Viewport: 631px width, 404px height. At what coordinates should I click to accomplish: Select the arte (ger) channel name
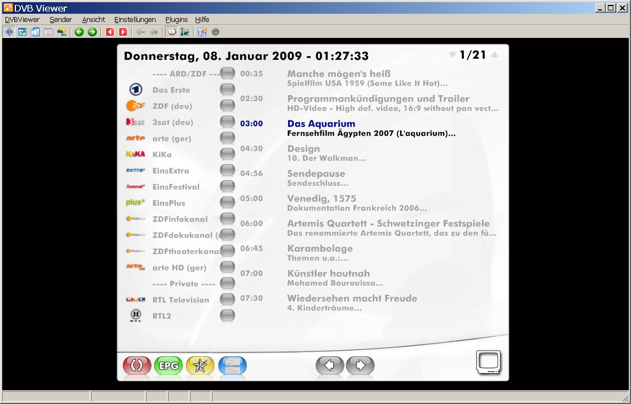click(x=172, y=139)
